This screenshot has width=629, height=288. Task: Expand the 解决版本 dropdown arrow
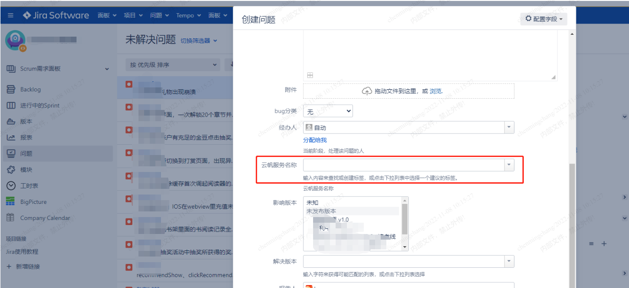509,261
